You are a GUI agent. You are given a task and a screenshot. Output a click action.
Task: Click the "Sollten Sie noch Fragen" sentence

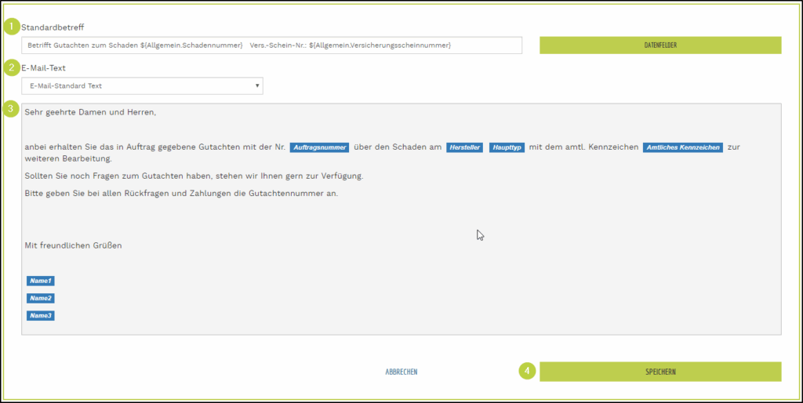[194, 176]
